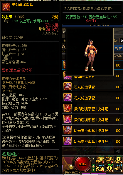Image resolution: width=123 pixels, height=175 pixels.
Task: Activate the W skill slot icon
Action: [x=109, y=160]
